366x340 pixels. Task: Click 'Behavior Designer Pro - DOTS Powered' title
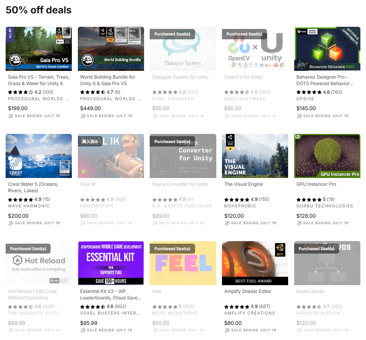point(325,80)
